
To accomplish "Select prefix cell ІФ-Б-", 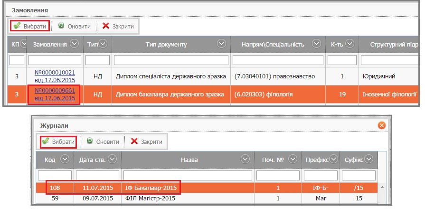I will pyautogui.click(x=321, y=188).
